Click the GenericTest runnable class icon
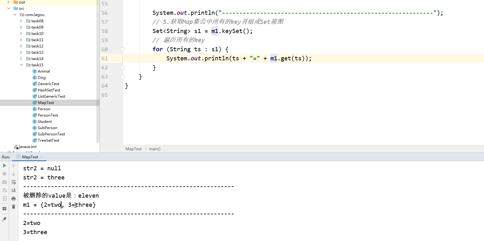This screenshot has height=241, width=484. 35,84
